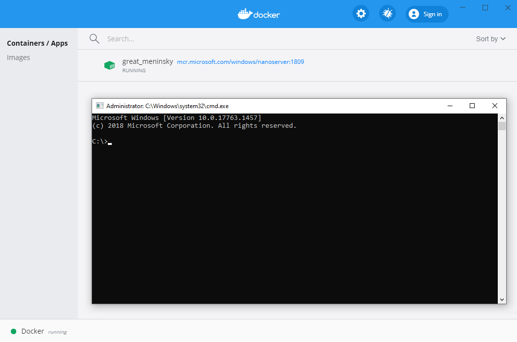
Task: Click the Troubleshoot bug icon
Action: [x=388, y=14]
